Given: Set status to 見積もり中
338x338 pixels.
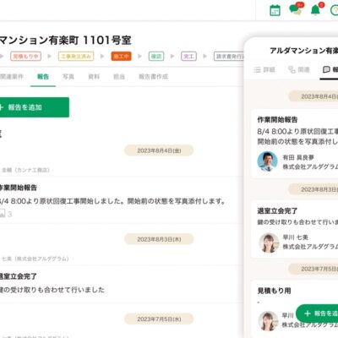Looking at the screenshot, I should click(26, 56).
